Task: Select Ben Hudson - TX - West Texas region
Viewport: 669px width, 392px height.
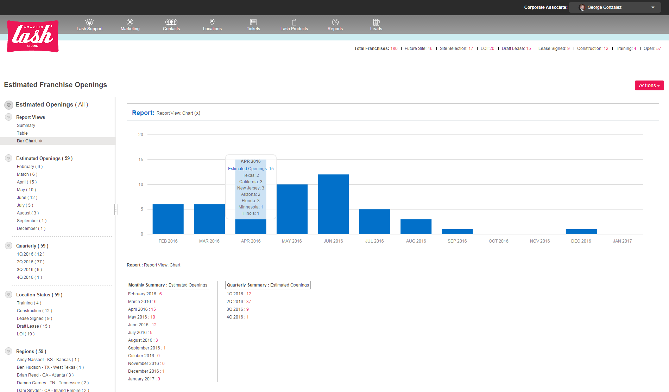Action: click(x=50, y=367)
